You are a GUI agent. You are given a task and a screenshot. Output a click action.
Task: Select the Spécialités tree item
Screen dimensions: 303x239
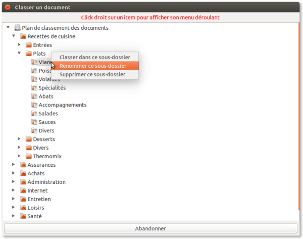(x=52, y=88)
